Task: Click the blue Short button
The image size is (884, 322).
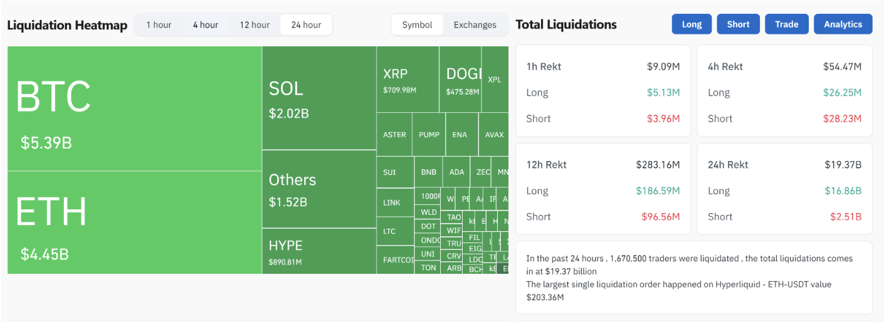Action: click(x=738, y=24)
